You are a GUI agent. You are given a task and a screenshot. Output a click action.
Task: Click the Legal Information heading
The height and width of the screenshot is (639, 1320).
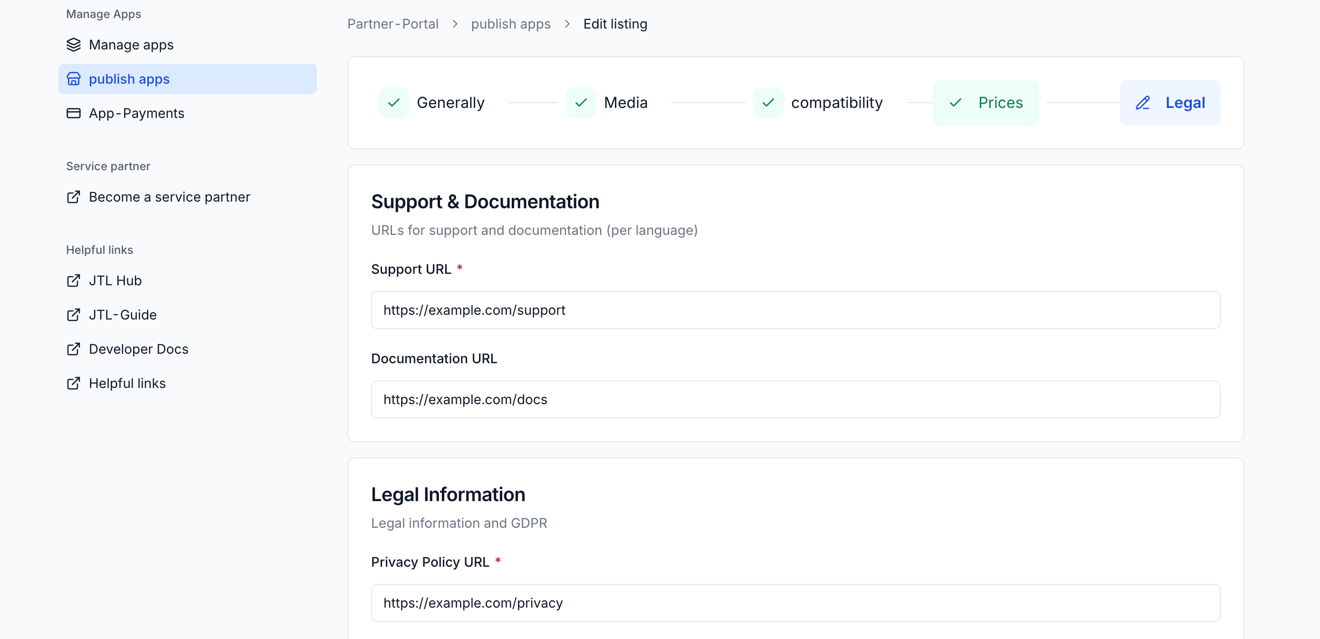[x=448, y=495]
